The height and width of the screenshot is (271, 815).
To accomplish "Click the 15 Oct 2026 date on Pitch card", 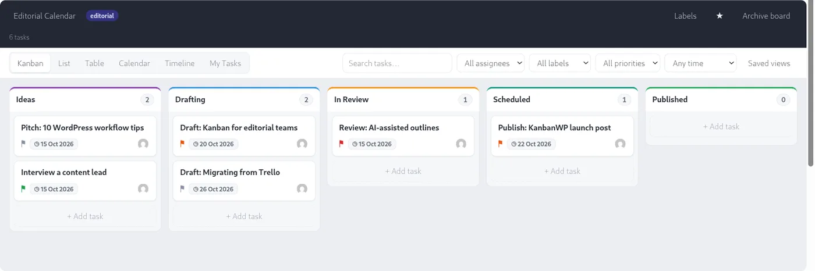I will (54, 144).
